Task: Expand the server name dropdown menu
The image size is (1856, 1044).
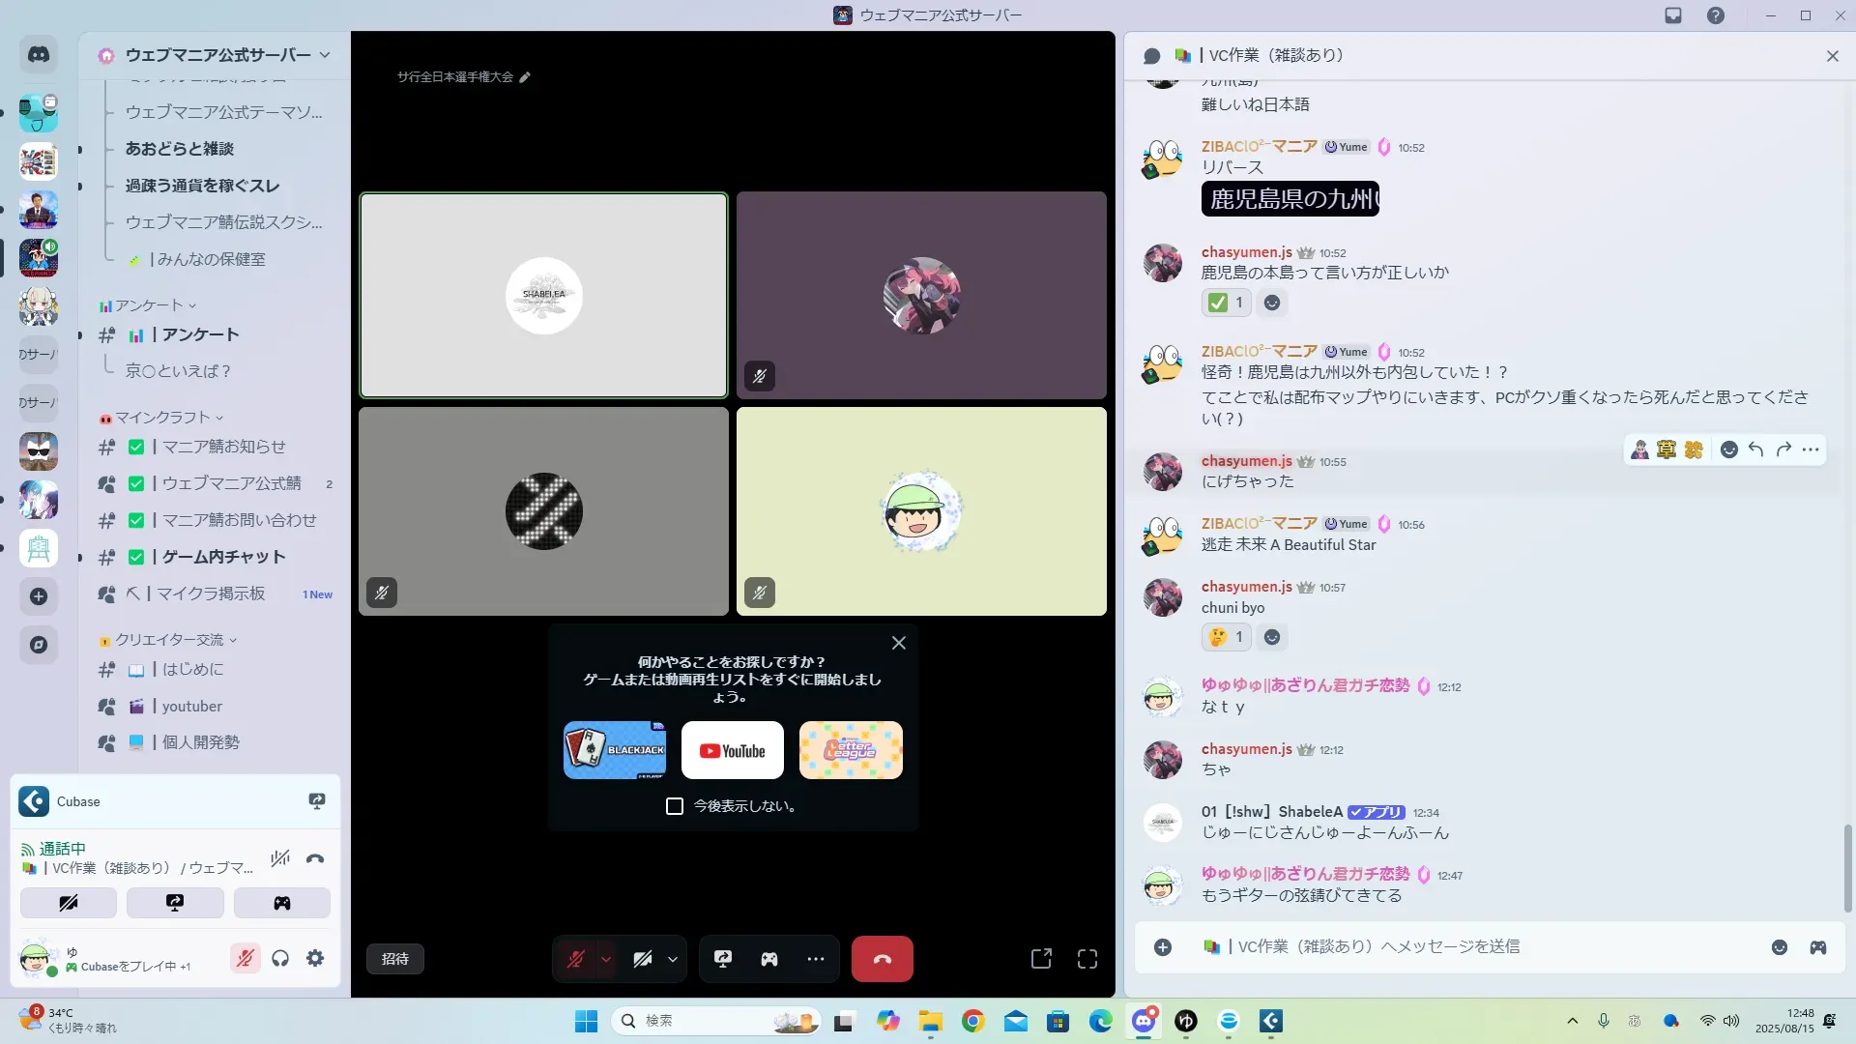Action: [325, 55]
